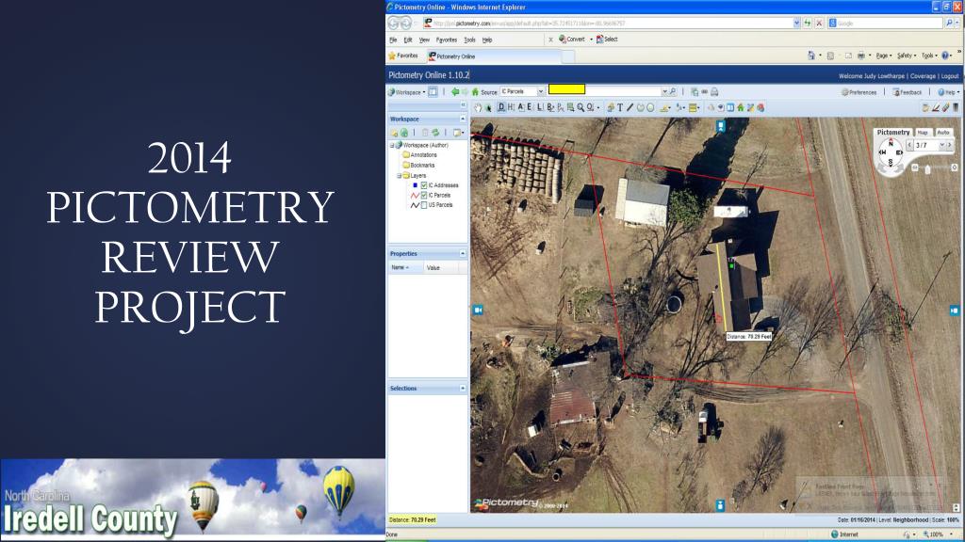
Task: Click the east arrow on the compass
Action: 899,152
